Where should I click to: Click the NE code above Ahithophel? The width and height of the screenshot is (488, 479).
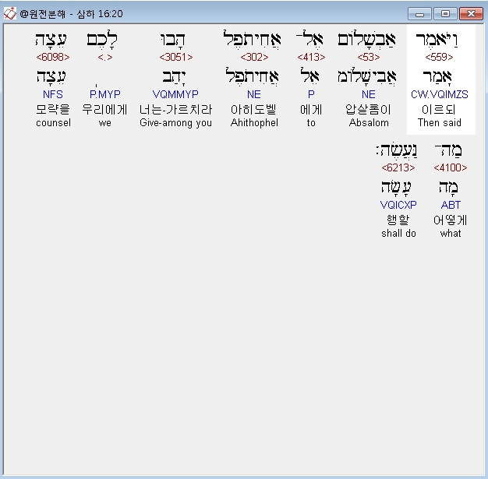point(254,94)
